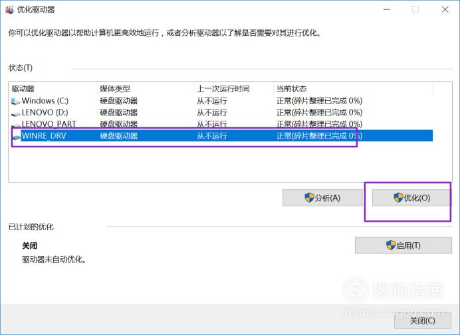Image resolution: width=460 pixels, height=335 pixels.
Task: Sort by the 媒体类型 column header
Action: click(146, 88)
